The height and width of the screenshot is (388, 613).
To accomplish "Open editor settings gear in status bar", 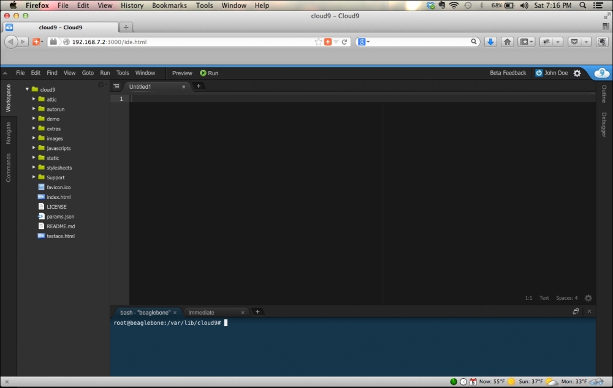I will tap(588, 298).
